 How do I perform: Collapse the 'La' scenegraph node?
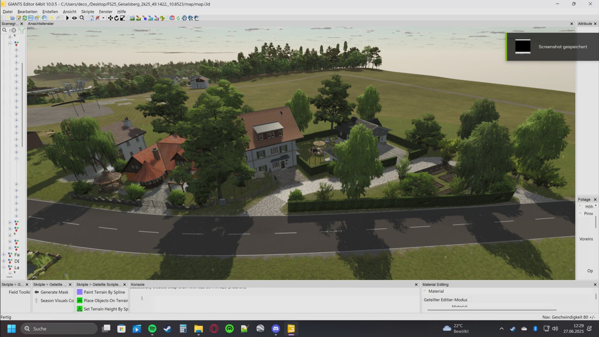click(4, 267)
